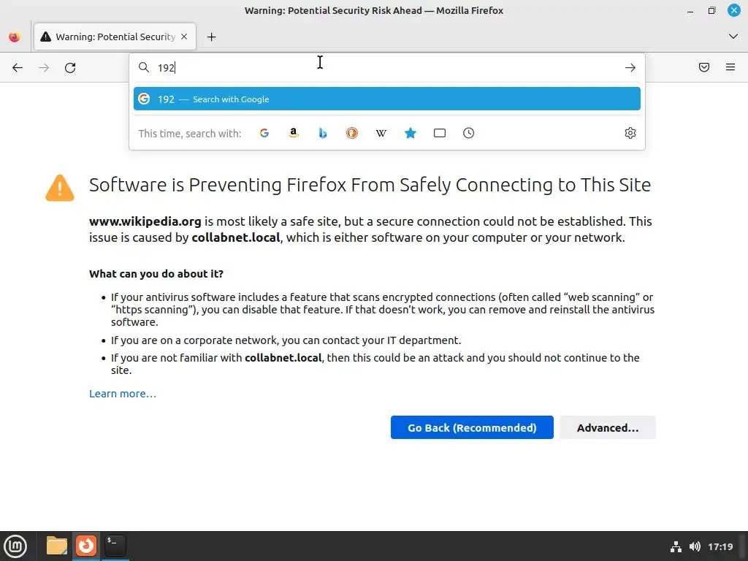
Task: Expand the list all tabs chevron
Action: click(x=733, y=37)
